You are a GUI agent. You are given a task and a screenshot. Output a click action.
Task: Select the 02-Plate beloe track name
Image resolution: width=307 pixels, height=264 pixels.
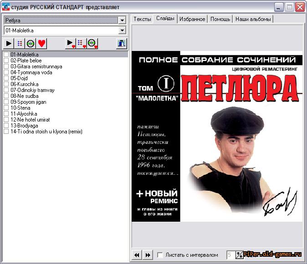click(x=26, y=60)
